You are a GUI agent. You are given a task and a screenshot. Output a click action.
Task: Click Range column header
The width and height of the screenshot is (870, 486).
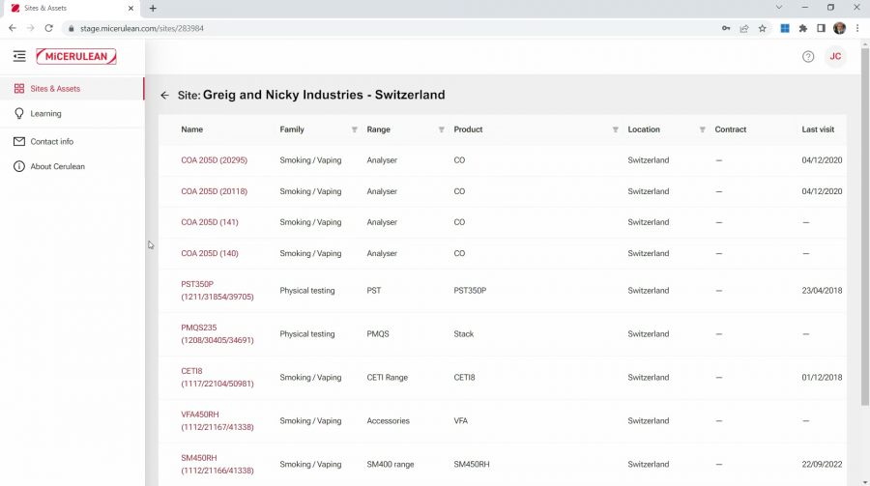(x=378, y=129)
